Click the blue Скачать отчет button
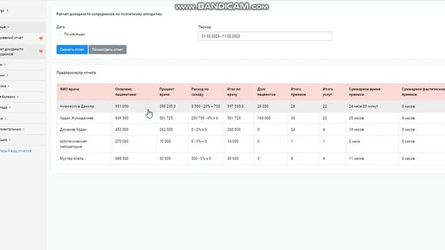The image size is (445, 250). click(x=72, y=49)
